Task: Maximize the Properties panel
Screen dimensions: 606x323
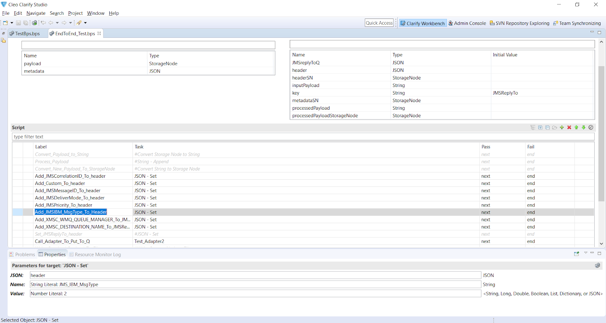Action: [x=599, y=253]
